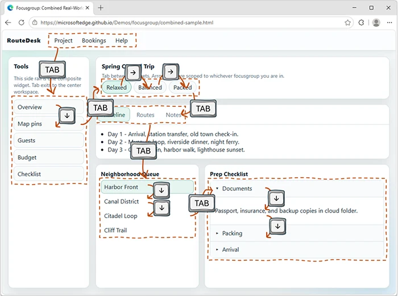Click the site info lock icon
Viewport: 398px width, 296px height.
click(35, 23)
